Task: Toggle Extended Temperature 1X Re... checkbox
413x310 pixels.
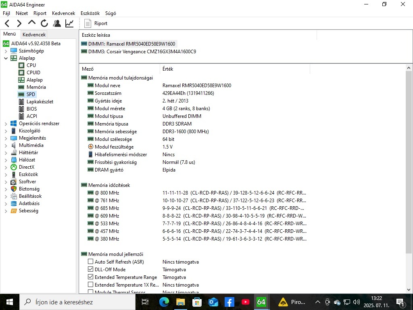Action: [90, 285]
